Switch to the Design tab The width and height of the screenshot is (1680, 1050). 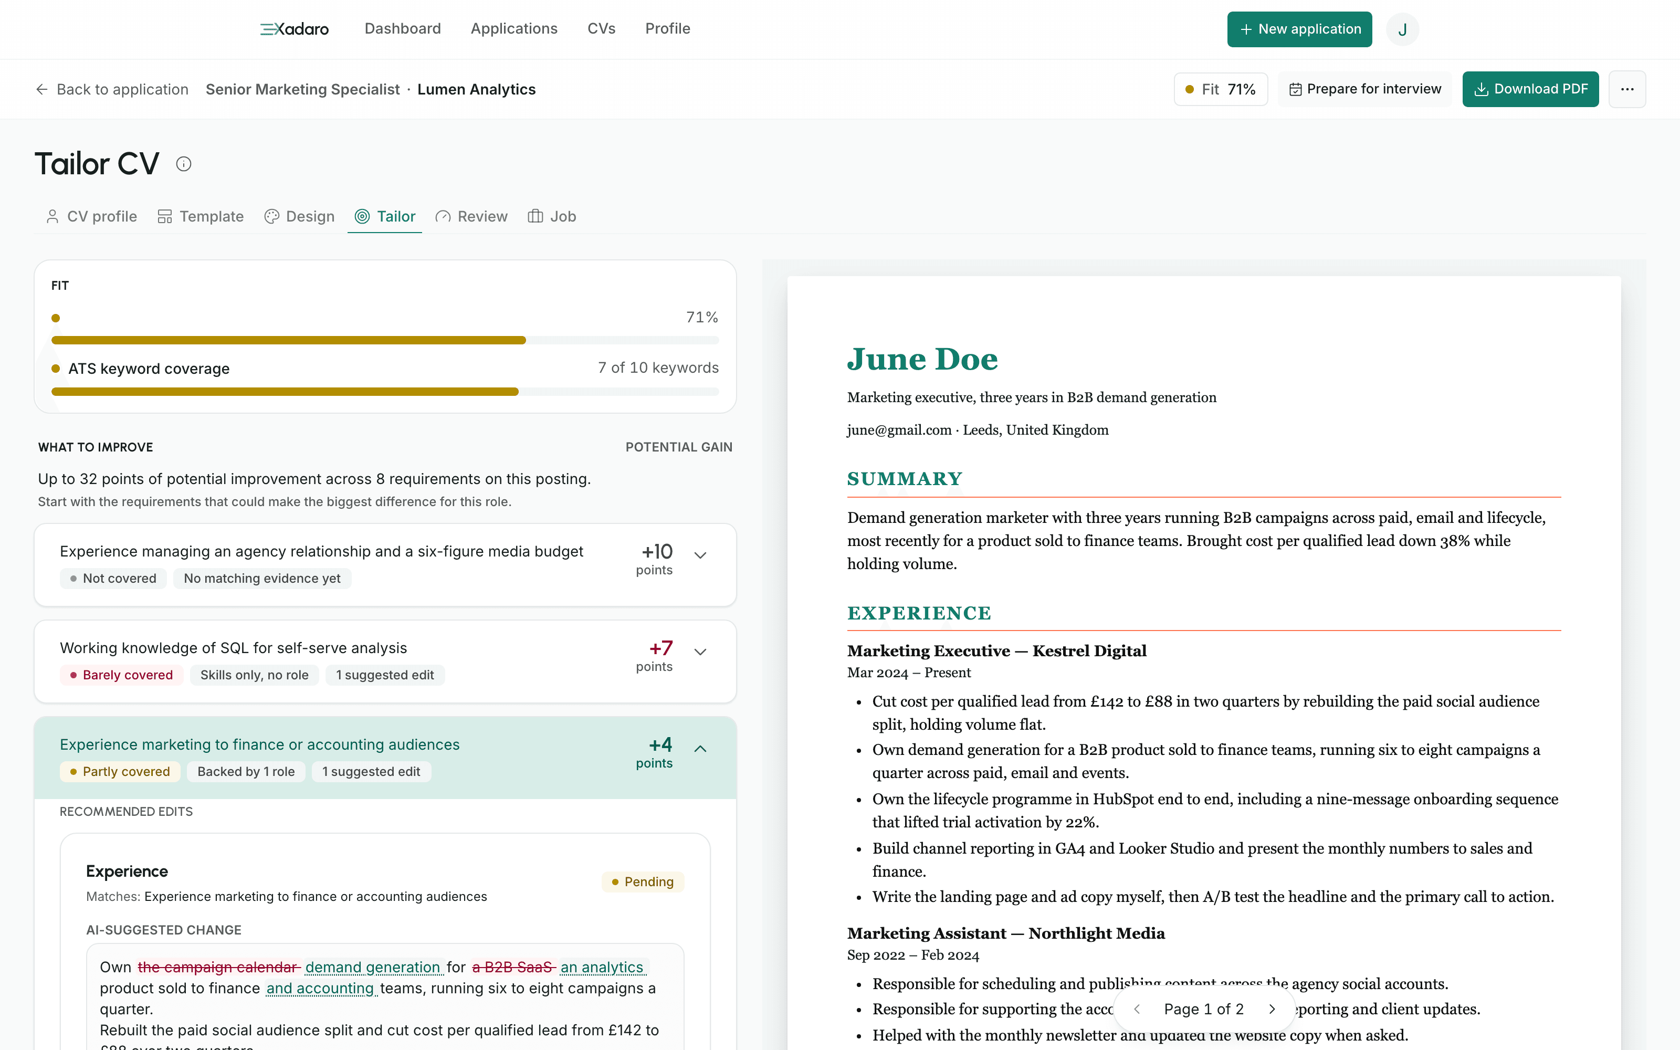point(299,217)
